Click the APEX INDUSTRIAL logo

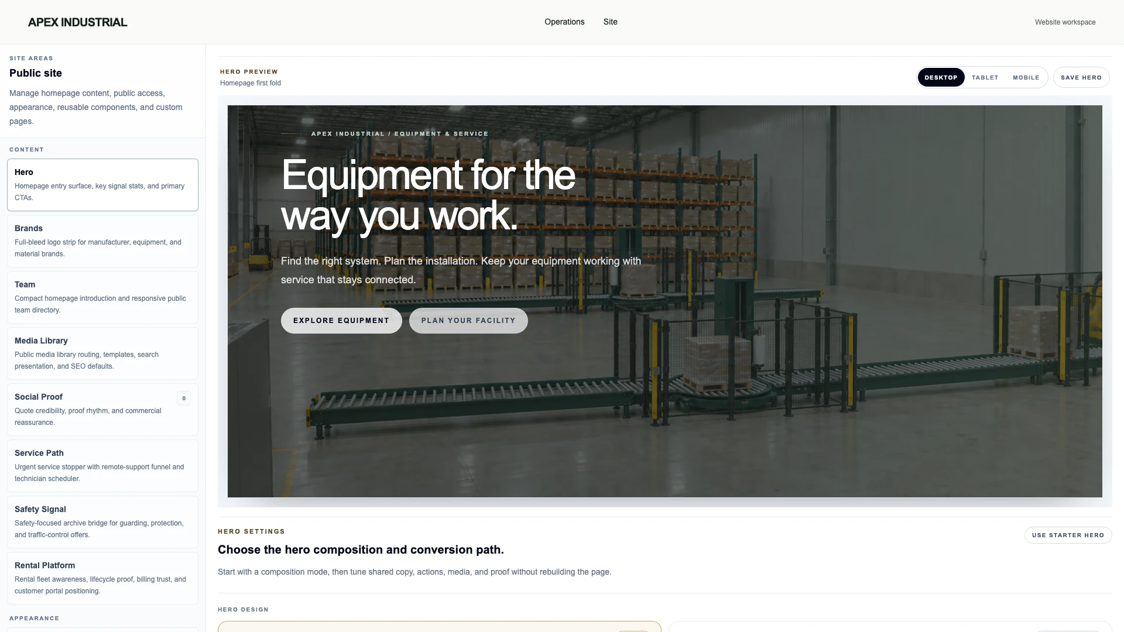click(77, 22)
